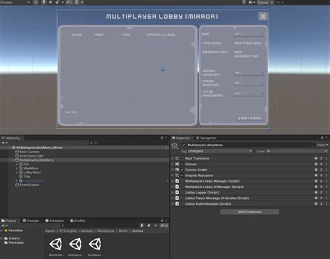Open the Tag dropdown showing Untagged
The height and width of the screenshot is (259, 330).
pos(220,151)
